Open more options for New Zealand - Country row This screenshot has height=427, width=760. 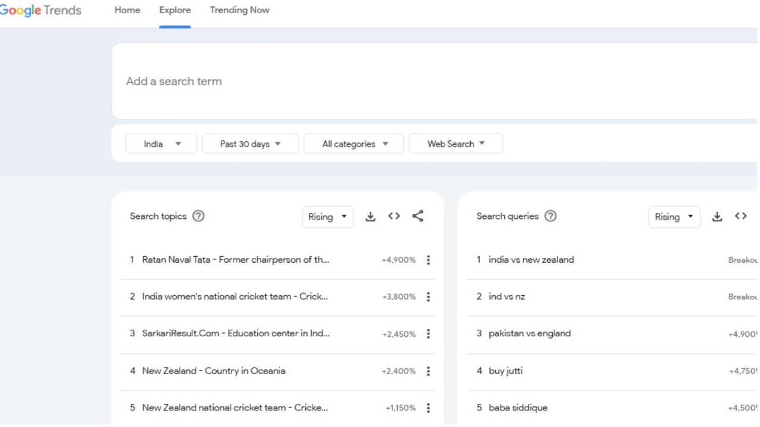[x=428, y=371]
